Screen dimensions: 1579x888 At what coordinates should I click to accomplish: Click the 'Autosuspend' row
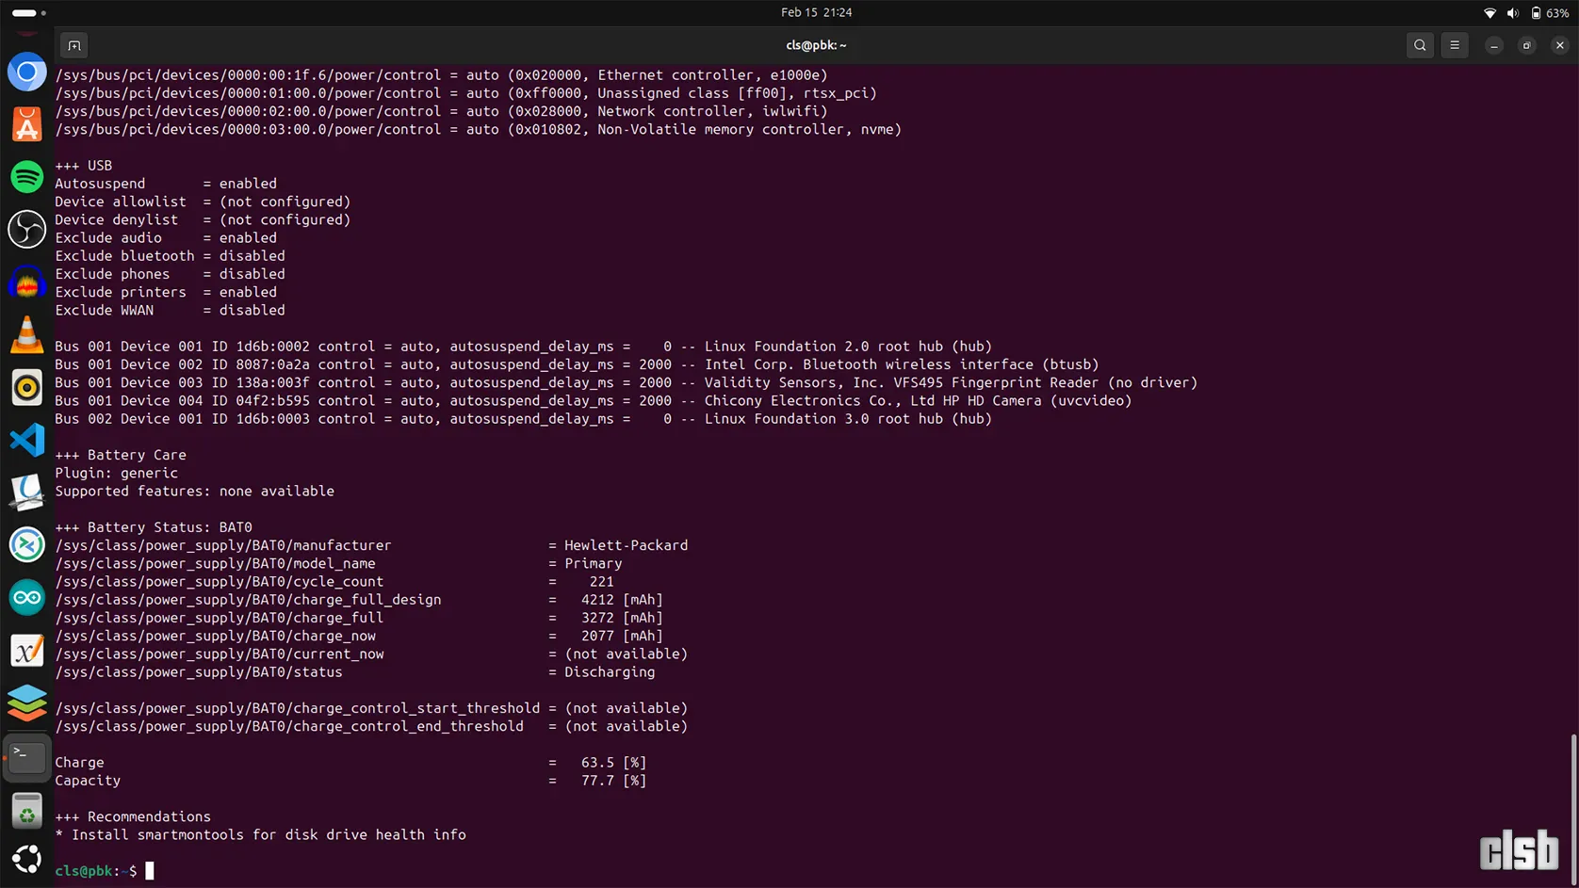[166, 184]
